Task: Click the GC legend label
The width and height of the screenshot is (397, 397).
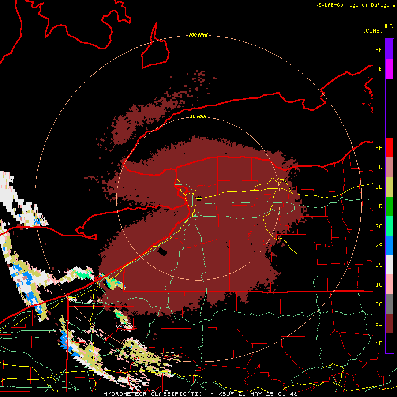Action: coord(378,304)
